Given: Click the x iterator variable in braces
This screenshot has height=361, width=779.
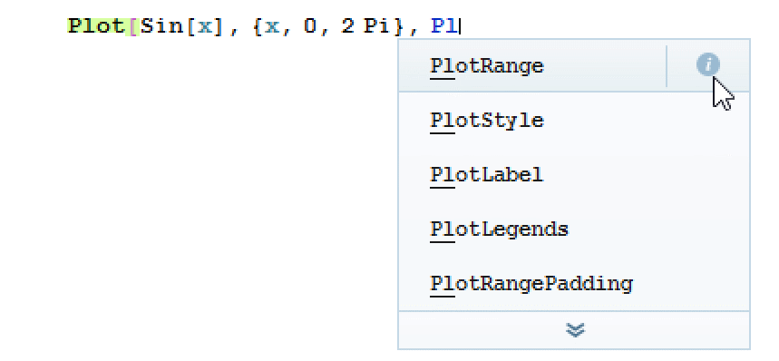Looking at the screenshot, I should tap(272, 27).
